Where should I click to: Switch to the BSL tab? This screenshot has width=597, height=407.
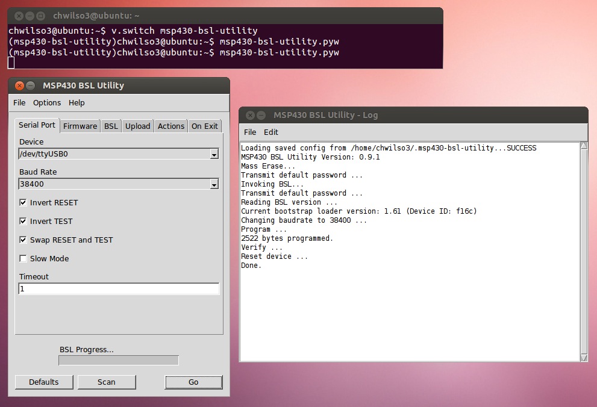(111, 126)
